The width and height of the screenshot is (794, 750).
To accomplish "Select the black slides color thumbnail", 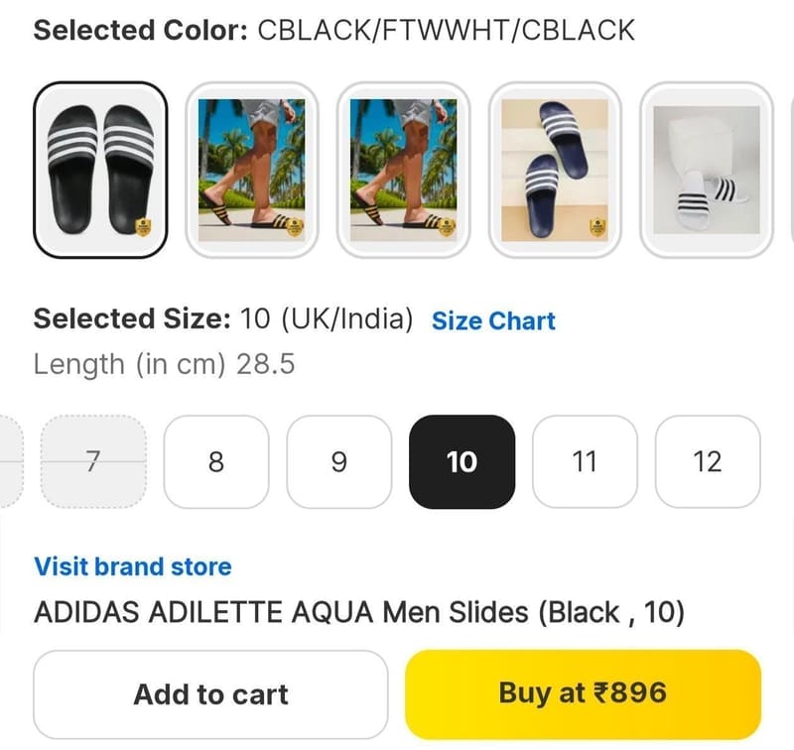I will tap(100, 170).
